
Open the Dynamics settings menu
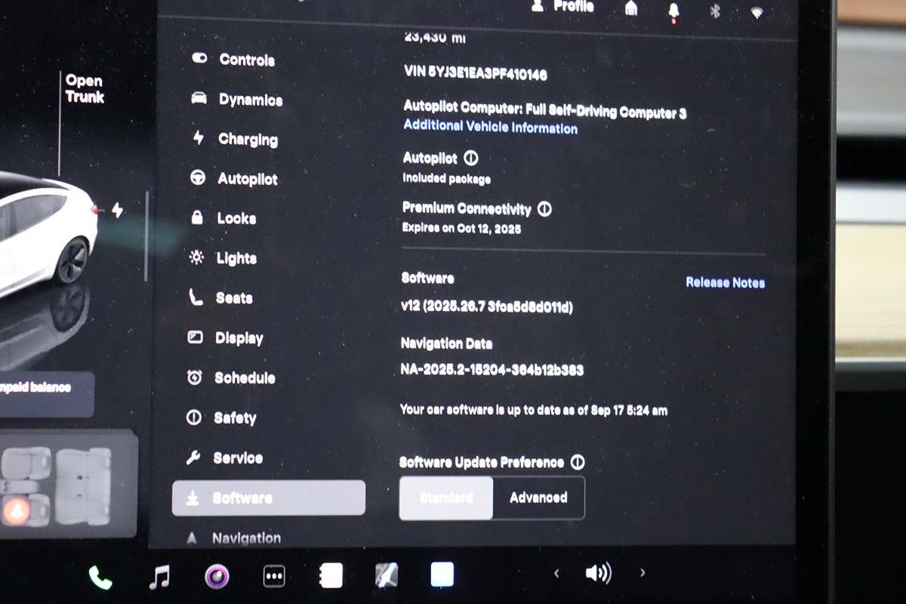236,100
